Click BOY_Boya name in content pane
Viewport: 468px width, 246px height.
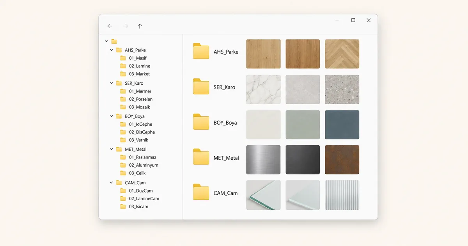coord(225,123)
